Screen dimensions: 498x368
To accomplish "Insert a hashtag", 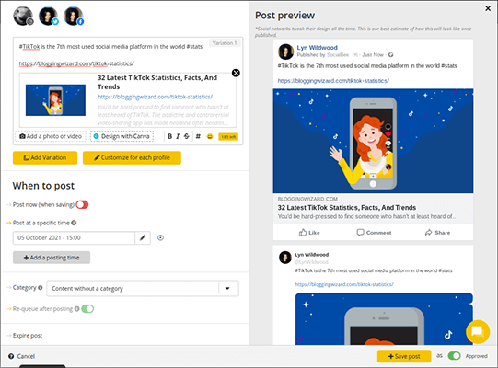I will tap(198, 136).
